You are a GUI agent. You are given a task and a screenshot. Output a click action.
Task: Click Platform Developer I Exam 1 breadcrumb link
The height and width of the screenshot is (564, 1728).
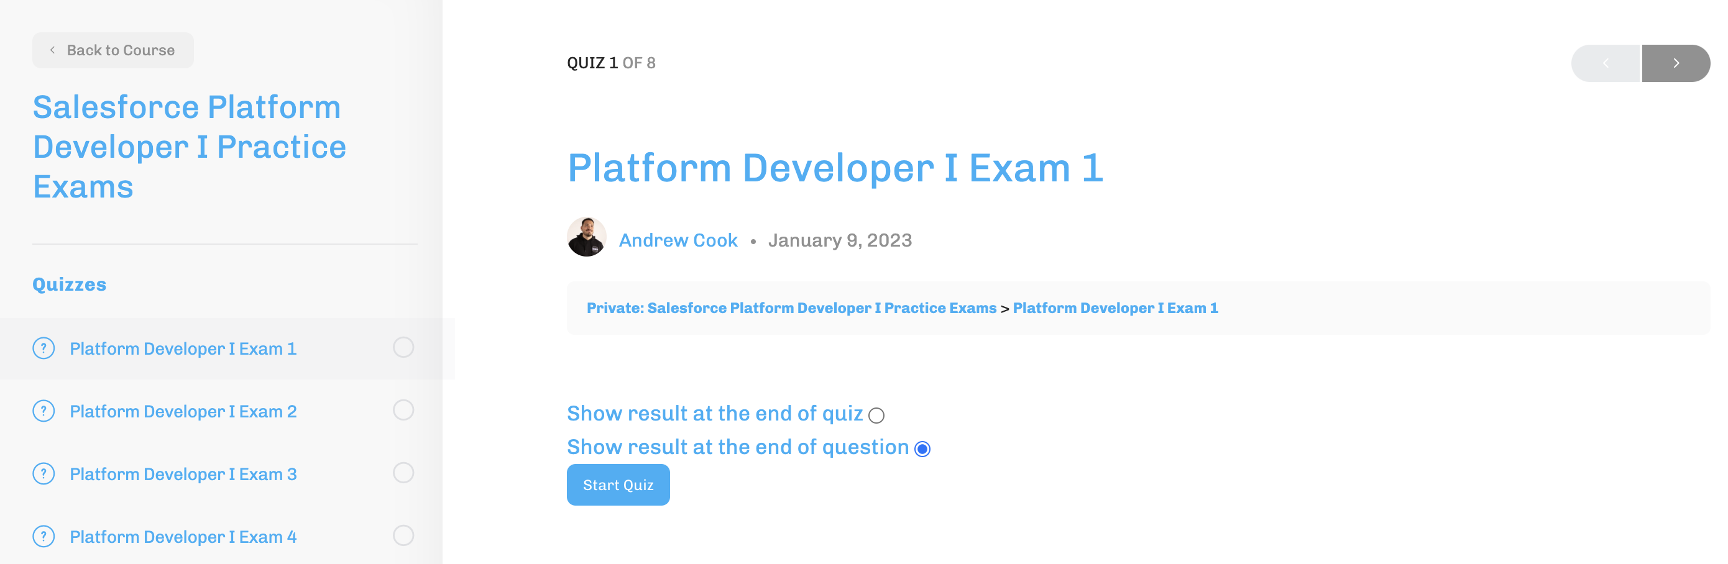(x=1115, y=308)
